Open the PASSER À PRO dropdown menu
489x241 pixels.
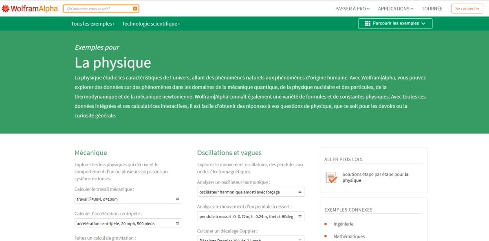352,9
